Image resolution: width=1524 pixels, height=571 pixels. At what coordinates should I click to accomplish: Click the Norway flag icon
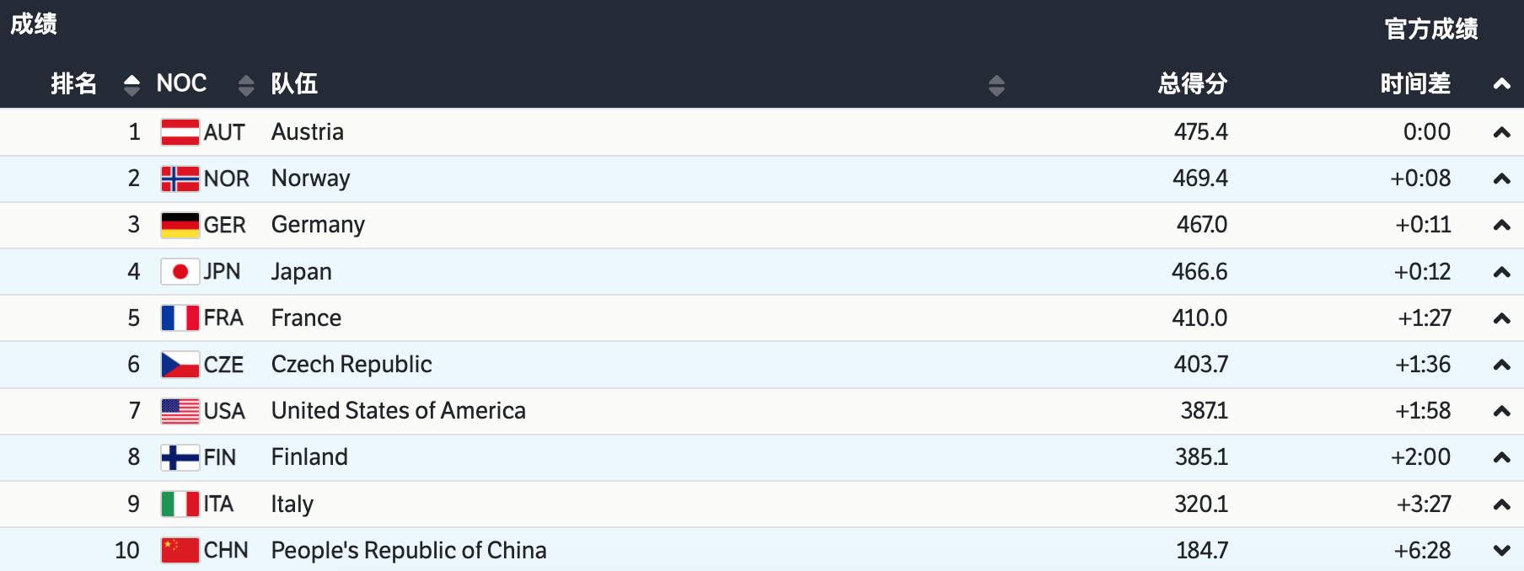pos(180,179)
